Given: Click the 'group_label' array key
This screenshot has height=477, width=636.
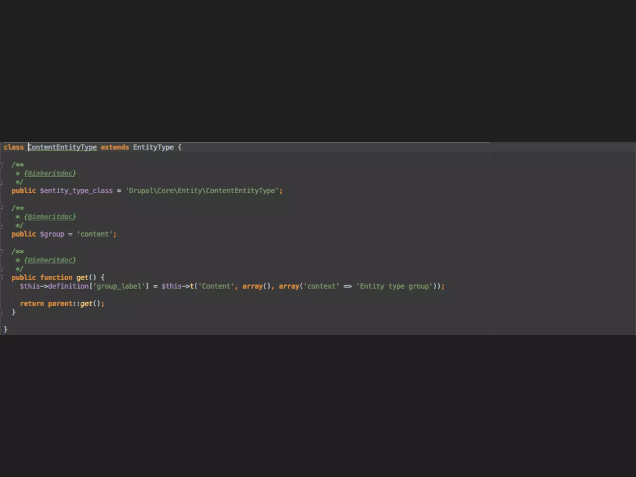Looking at the screenshot, I should [x=119, y=286].
